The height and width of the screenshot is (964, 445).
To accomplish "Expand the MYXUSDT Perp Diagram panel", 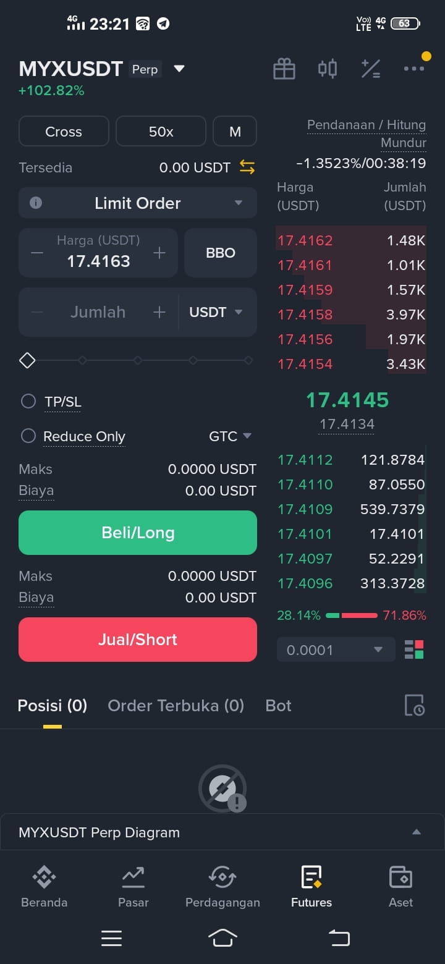I will 417,832.
